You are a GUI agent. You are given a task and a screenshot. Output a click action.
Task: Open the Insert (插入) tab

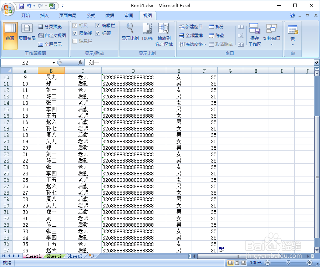[x=44, y=15]
